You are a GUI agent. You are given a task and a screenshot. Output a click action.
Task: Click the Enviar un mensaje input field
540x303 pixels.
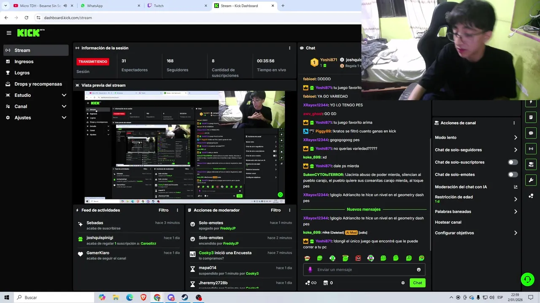[364, 270]
